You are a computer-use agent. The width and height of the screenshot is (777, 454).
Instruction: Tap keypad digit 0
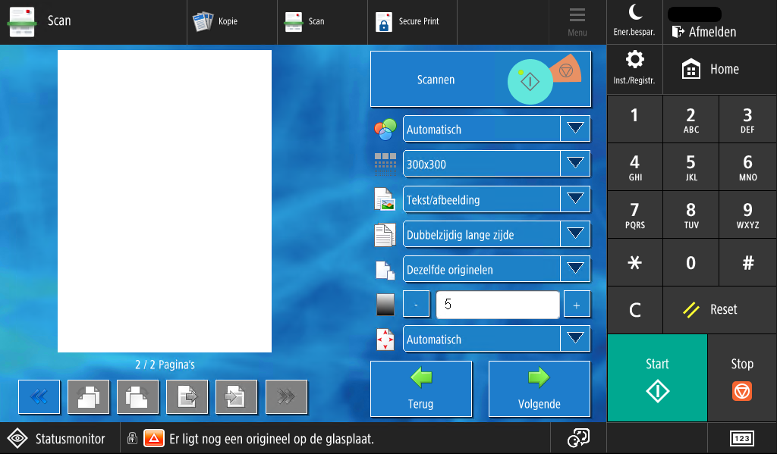[x=690, y=262]
